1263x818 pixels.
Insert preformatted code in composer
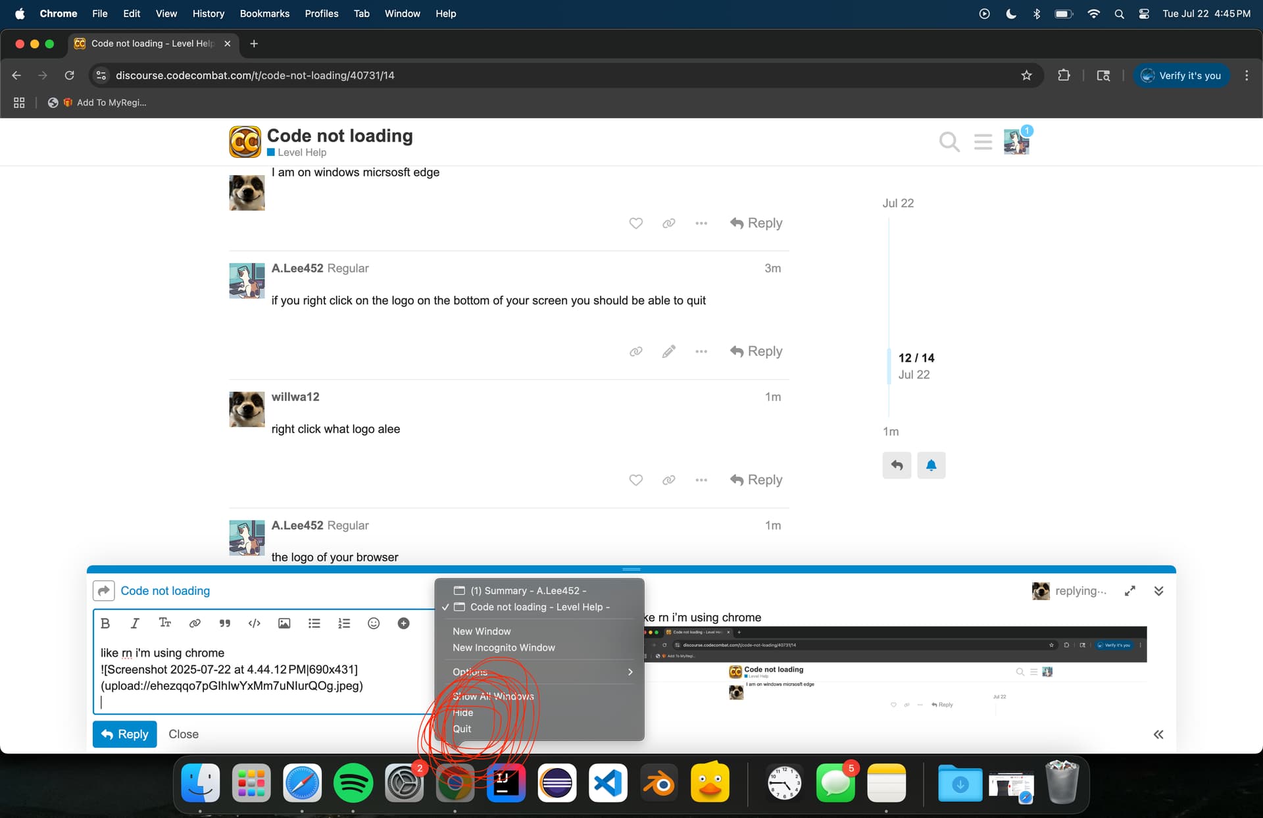click(255, 623)
